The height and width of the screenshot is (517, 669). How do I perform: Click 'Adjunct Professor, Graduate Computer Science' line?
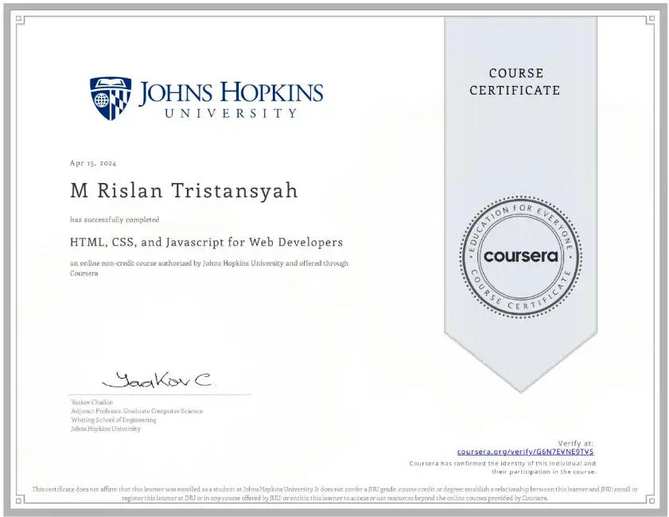[137, 410]
